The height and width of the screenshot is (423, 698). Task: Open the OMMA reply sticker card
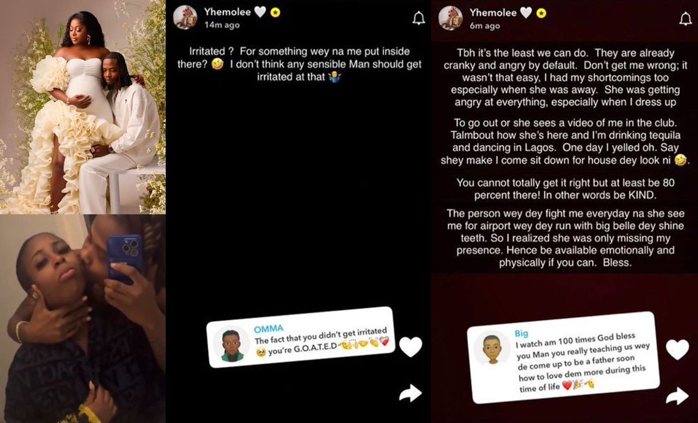tap(301, 338)
